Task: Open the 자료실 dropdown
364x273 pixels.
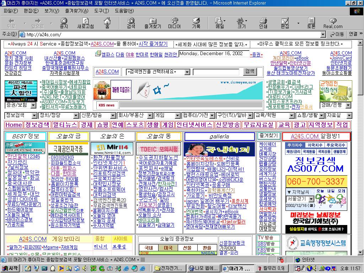Action: click(339, 116)
